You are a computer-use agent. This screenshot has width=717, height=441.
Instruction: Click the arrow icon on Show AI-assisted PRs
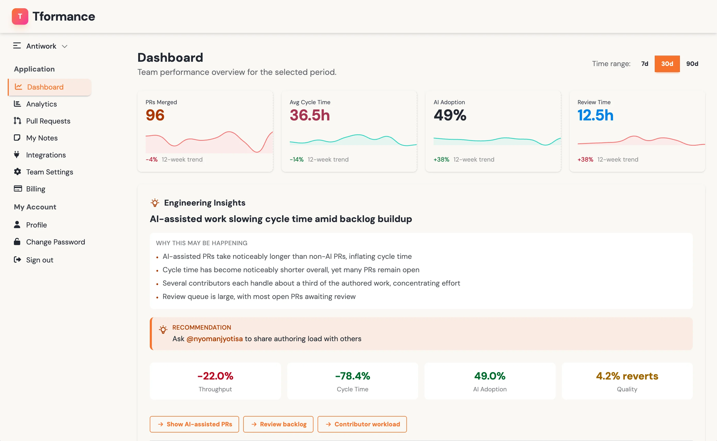tap(160, 424)
